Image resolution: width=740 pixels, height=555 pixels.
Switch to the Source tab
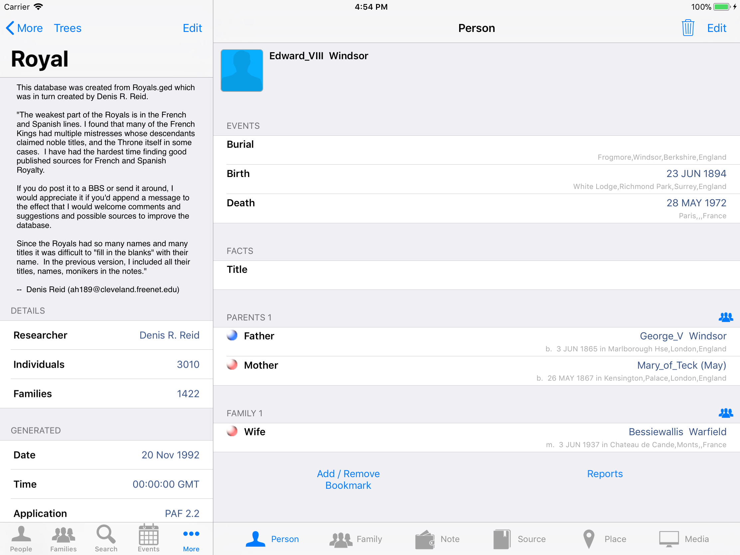click(519, 539)
